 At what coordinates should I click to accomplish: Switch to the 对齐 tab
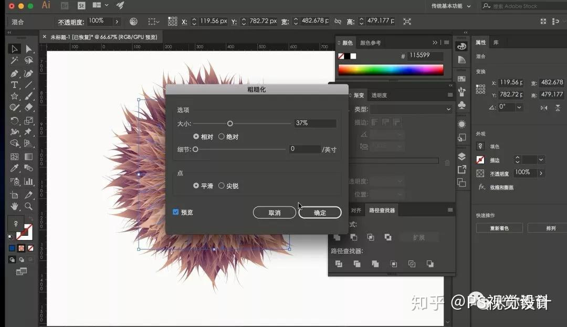click(x=356, y=210)
